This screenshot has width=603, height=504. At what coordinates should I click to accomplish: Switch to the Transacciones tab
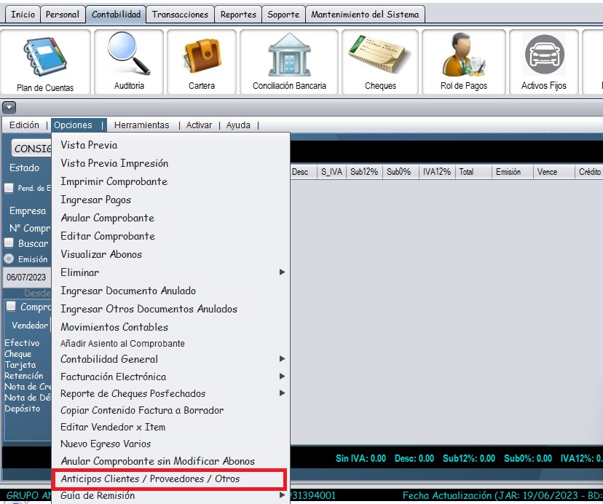pyautogui.click(x=180, y=15)
